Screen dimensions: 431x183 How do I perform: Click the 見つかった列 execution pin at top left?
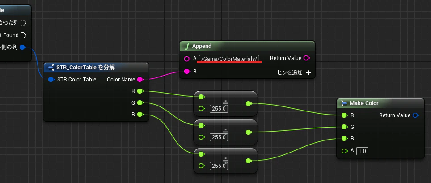point(24,22)
